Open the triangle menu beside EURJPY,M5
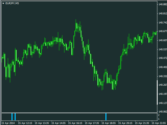The image size is (167, 125). 3,3
